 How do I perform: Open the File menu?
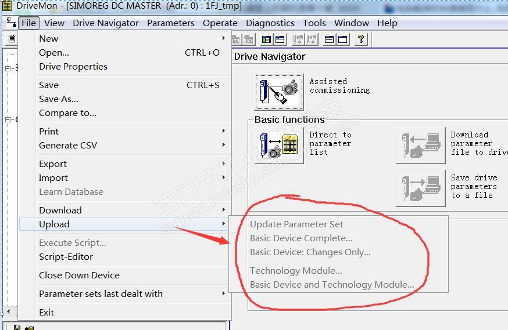[x=29, y=23]
